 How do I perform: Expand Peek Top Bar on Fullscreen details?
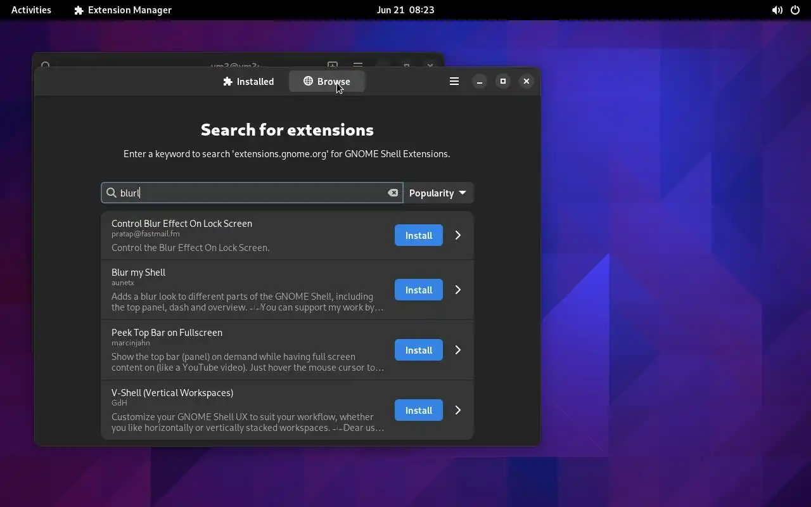click(x=458, y=350)
